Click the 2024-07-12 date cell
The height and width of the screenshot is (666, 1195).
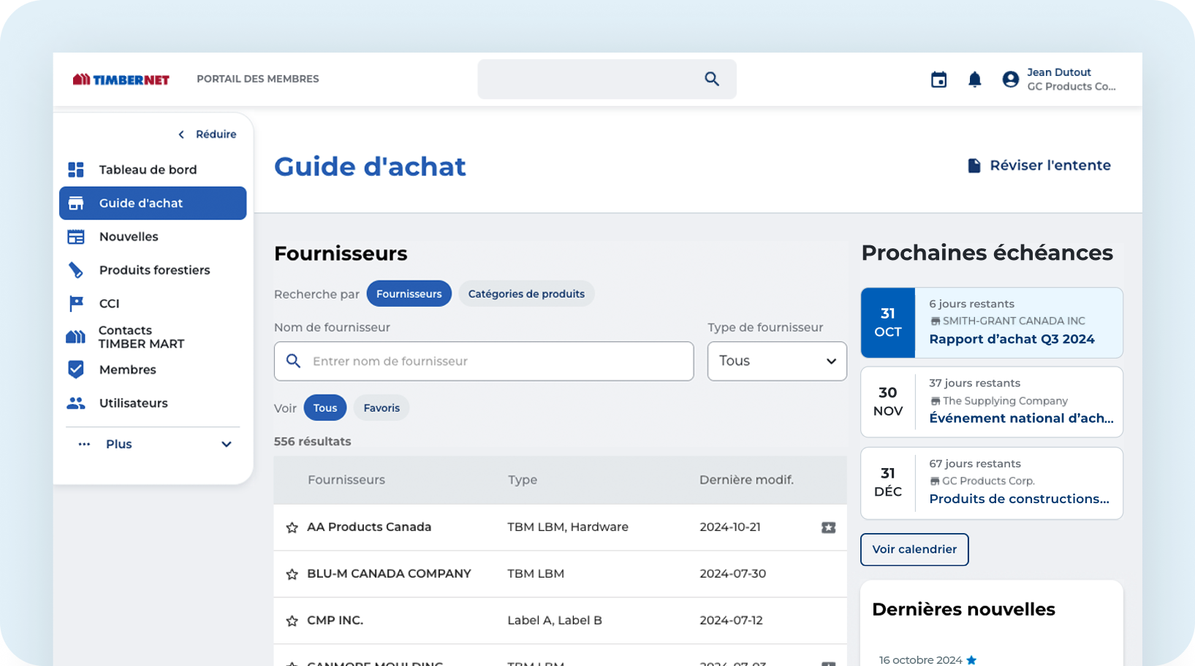click(731, 621)
